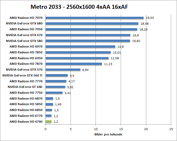The height and width of the screenshot is (141, 177).
Task: Click the blue bar for GeForce GTX 560 Ti
Action: coord(57,75)
